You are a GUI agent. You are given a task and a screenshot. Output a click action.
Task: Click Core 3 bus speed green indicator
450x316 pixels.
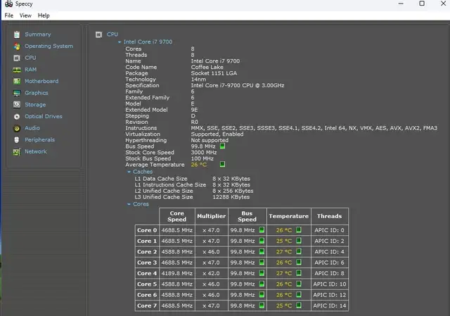(x=262, y=263)
